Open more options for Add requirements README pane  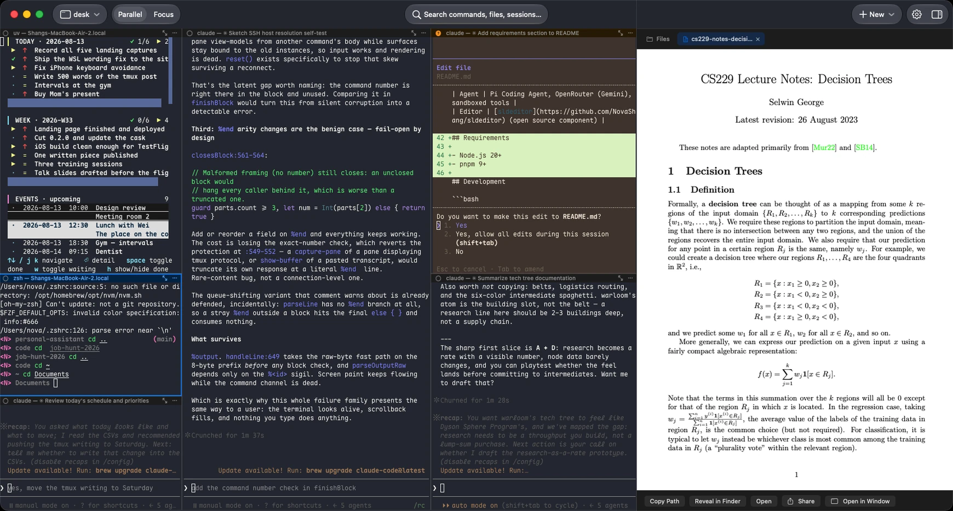click(630, 33)
